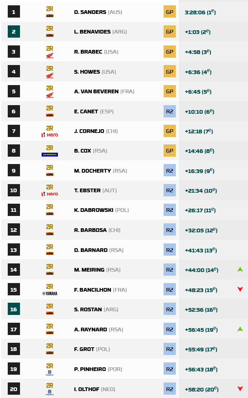The width and height of the screenshot is (248, 398).
Task: Open rider A. Van Beveren (FRA)
Action: 104,92
